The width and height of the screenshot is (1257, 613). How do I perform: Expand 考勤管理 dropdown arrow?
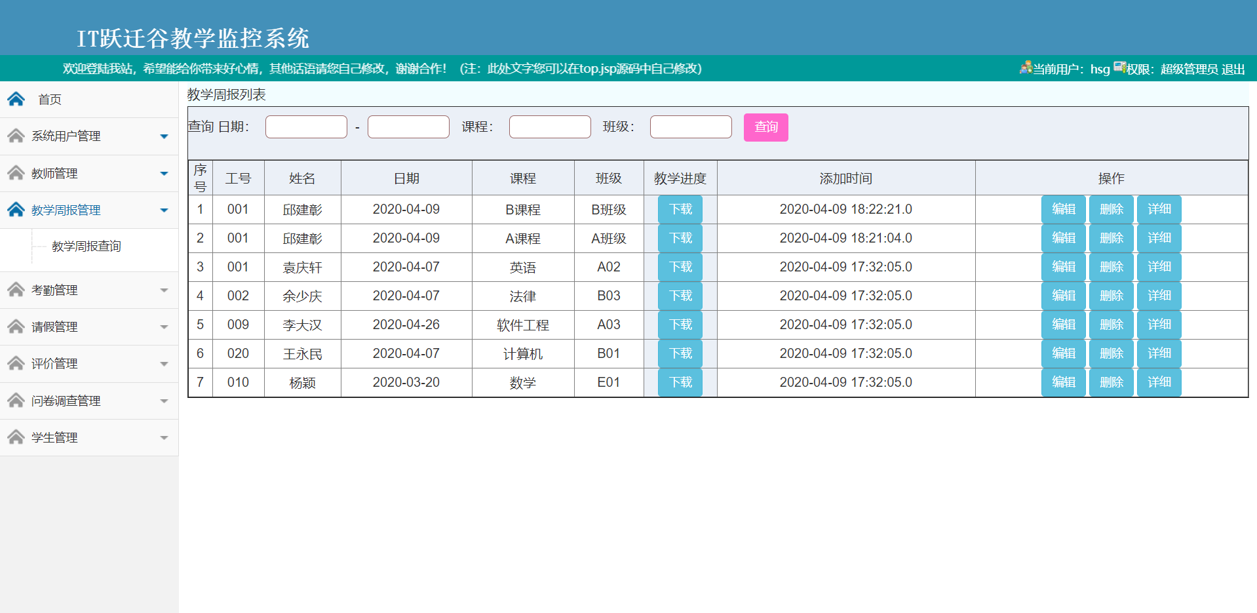click(x=164, y=290)
